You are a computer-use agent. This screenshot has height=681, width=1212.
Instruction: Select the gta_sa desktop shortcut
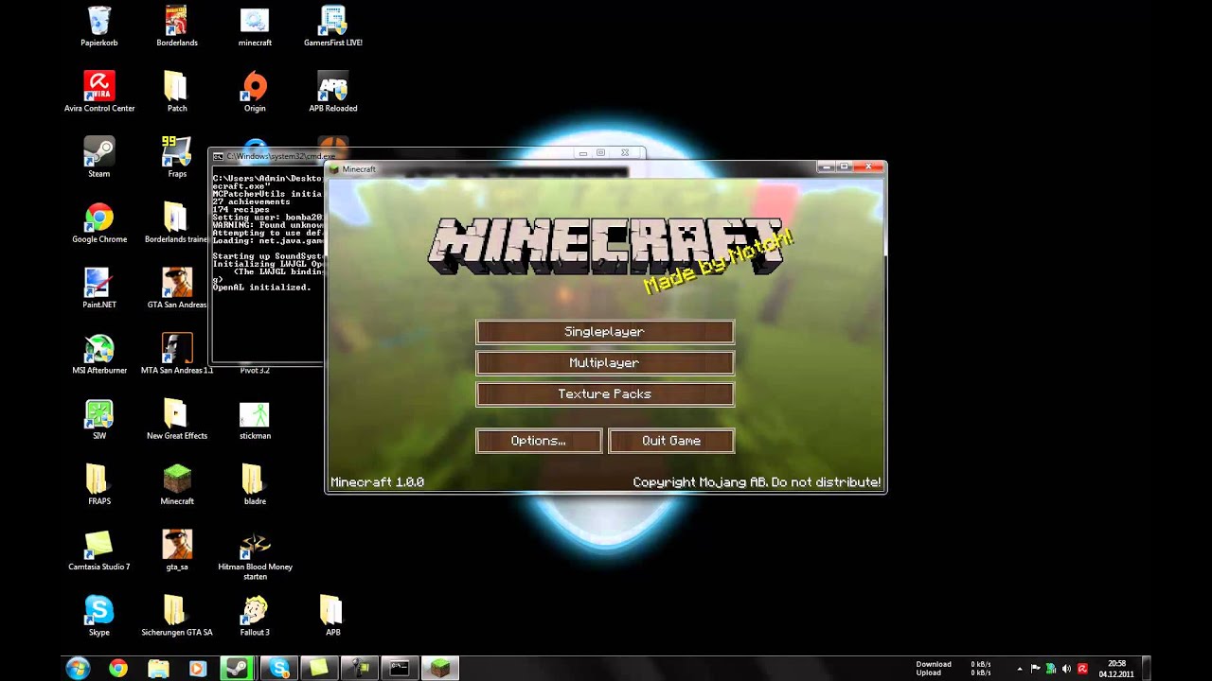(x=177, y=550)
